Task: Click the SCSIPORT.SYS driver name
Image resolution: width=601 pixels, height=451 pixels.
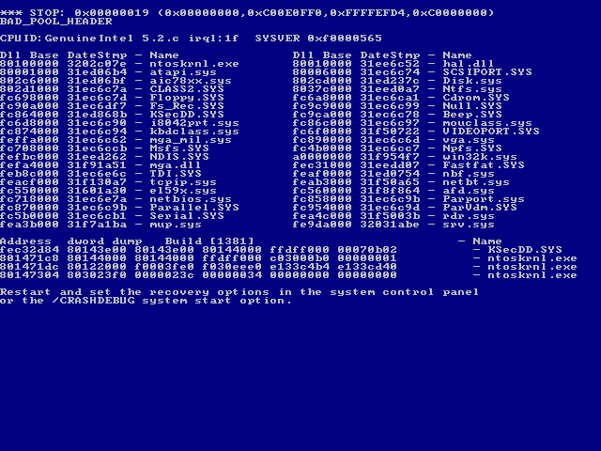Action: (x=487, y=72)
